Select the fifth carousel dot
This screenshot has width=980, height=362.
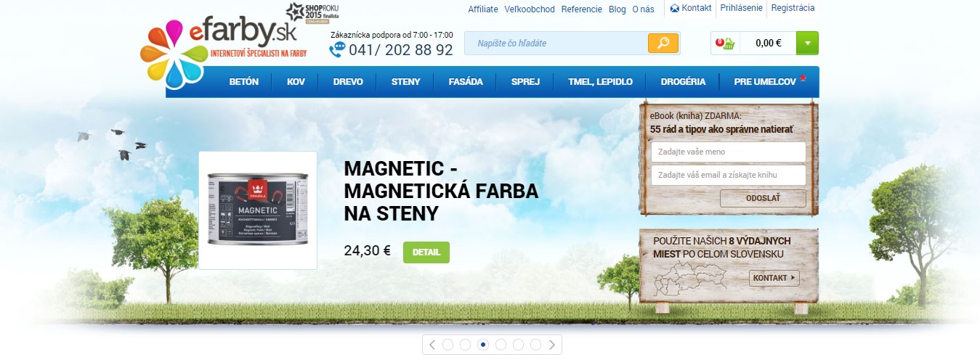tap(518, 345)
